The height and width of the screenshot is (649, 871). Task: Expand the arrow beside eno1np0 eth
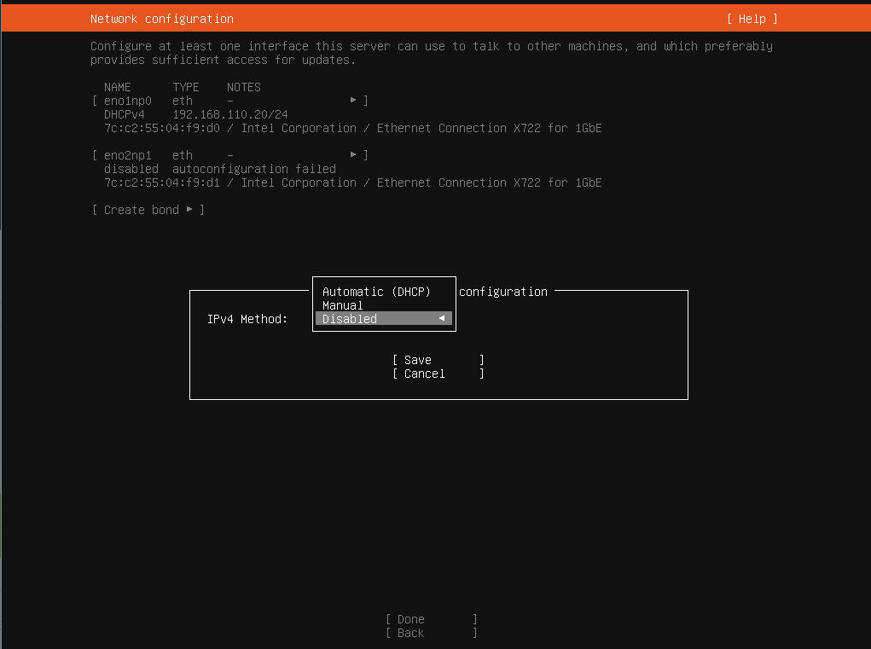point(353,101)
